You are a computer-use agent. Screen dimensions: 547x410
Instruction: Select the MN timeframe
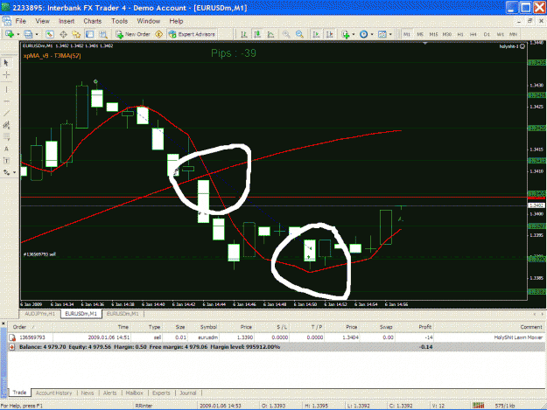513,34
